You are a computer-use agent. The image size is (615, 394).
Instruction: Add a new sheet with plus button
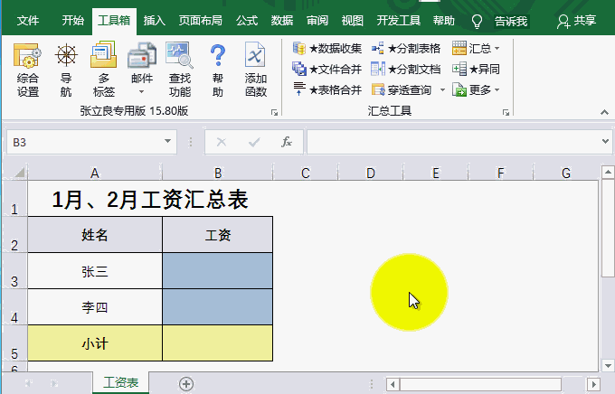click(x=186, y=384)
